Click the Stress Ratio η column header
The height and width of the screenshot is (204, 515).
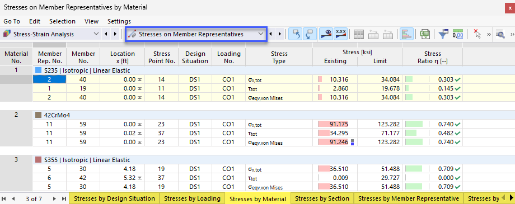(x=432, y=58)
